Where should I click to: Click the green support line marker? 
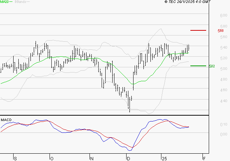pos(198,66)
